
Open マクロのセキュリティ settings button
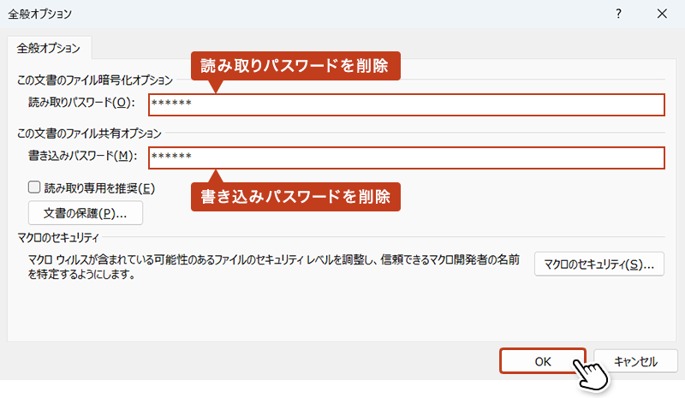coord(599,264)
